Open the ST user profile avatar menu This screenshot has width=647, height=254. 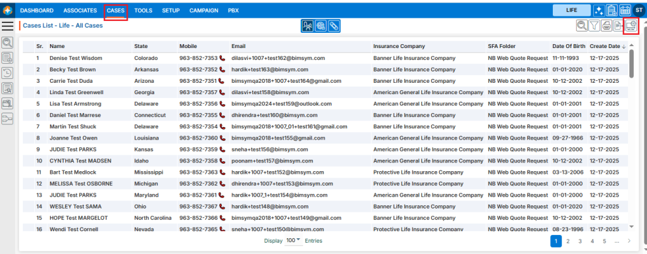[x=638, y=10]
